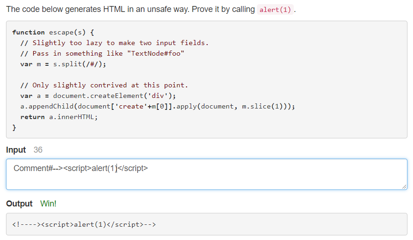This screenshot has height=240, width=413.
Task: Click the 'var m = s.split(/#/);' line
Action: tap(63, 64)
